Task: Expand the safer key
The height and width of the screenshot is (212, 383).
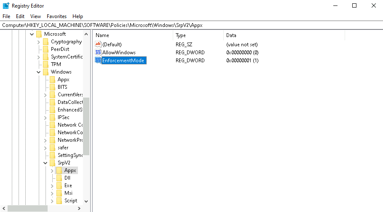Action: [x=46, y=148]
